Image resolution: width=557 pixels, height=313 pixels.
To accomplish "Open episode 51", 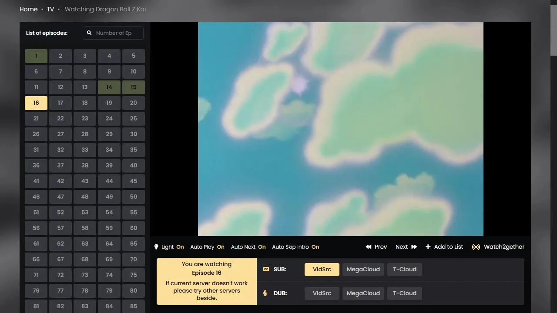I will pyautogui.click(x=36, y=212).
